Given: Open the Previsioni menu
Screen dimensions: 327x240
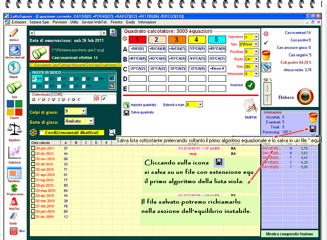Looking at the screenshot, I should 60,22.
